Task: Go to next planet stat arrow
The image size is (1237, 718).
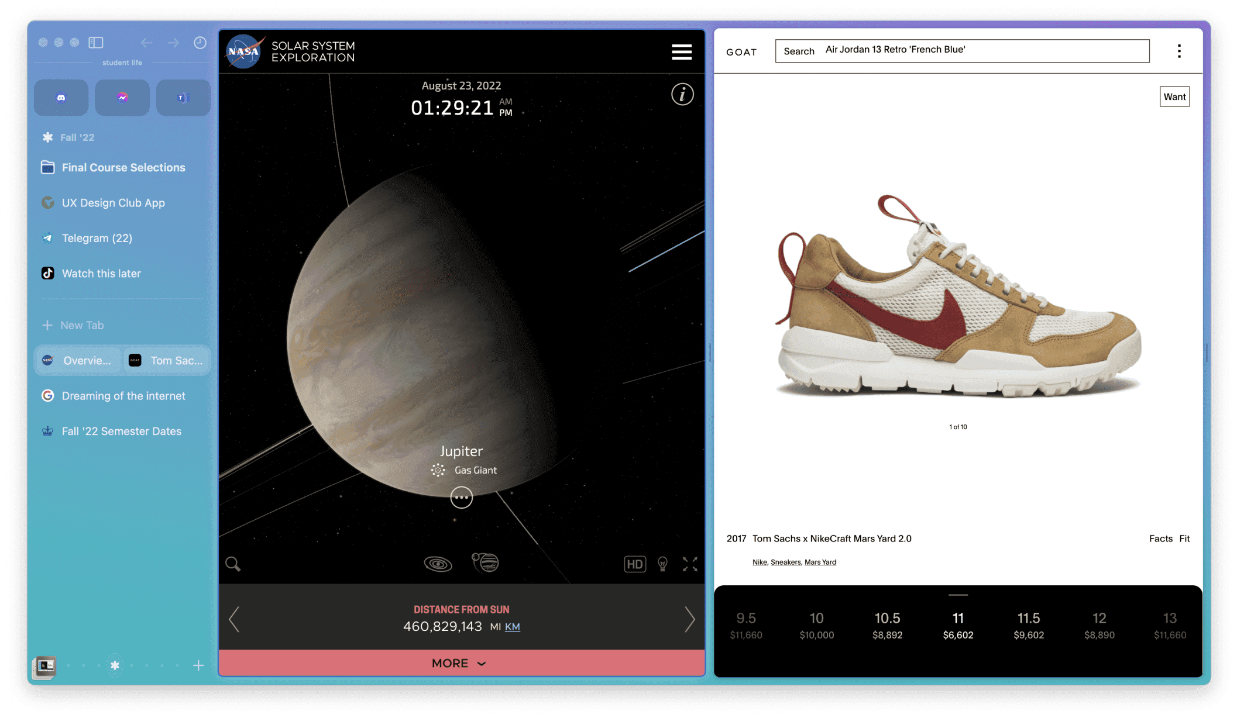Action: pos(689,619)
